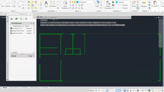The height and width of the screenshot is (92, 164).
Task: Select the Rectangle tool in the Draw panel
Action: click(x=23, y=2)
